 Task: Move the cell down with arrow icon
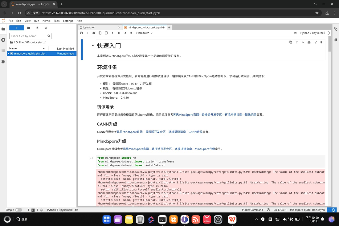(303, 42)
